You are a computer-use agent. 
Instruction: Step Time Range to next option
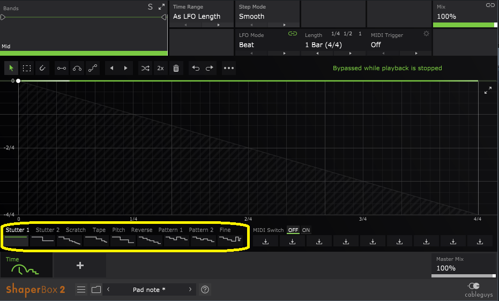point(218,25)
